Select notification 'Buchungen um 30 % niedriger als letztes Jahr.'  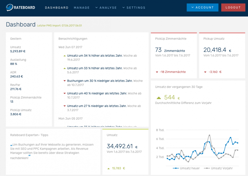click(100, 81)
